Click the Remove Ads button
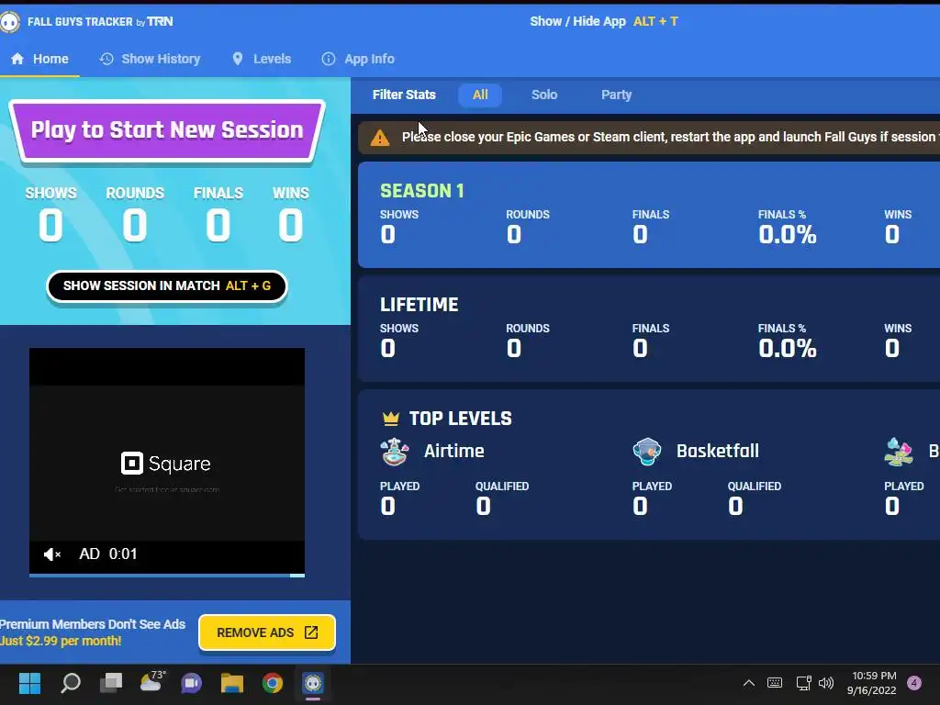This screenshot has width=940, height=705. [x=267, y=632]
